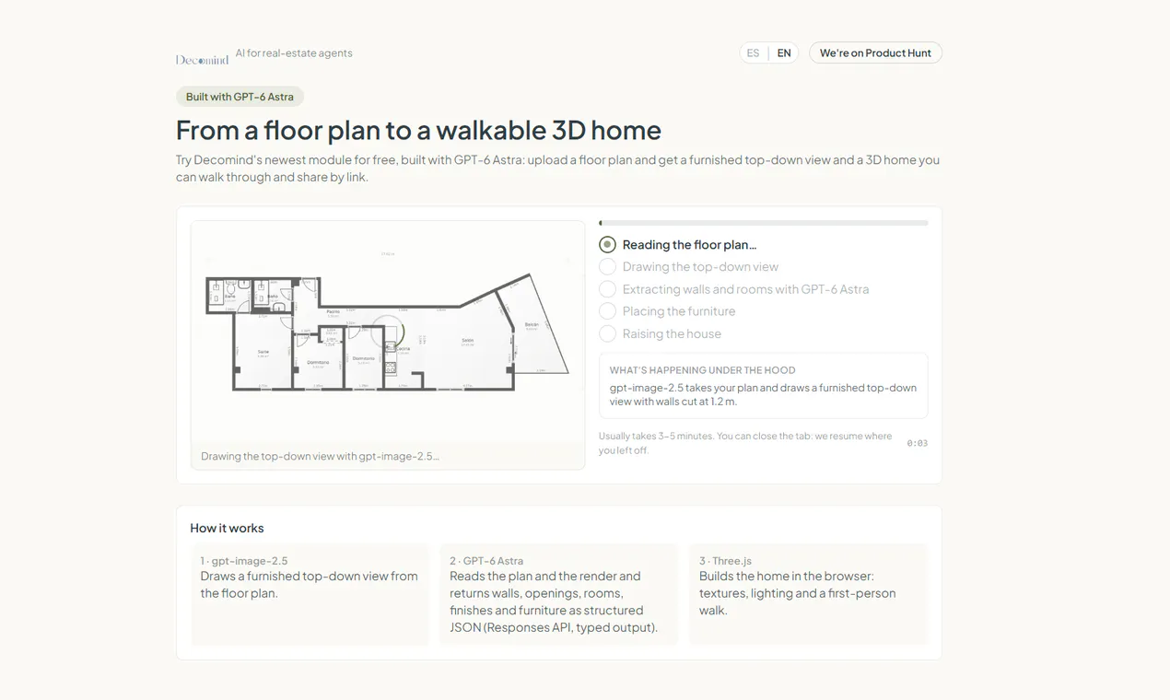Open the Decomind logo link
The height and width of the screenshot is (700, 1170).
tap(202, 59)
